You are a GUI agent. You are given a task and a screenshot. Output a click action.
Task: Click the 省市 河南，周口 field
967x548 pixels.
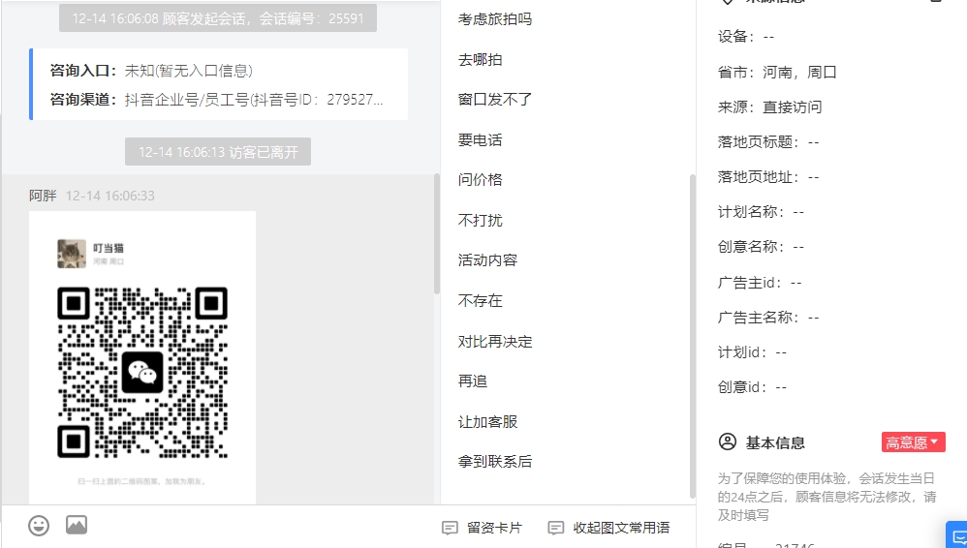click(777, 72)
